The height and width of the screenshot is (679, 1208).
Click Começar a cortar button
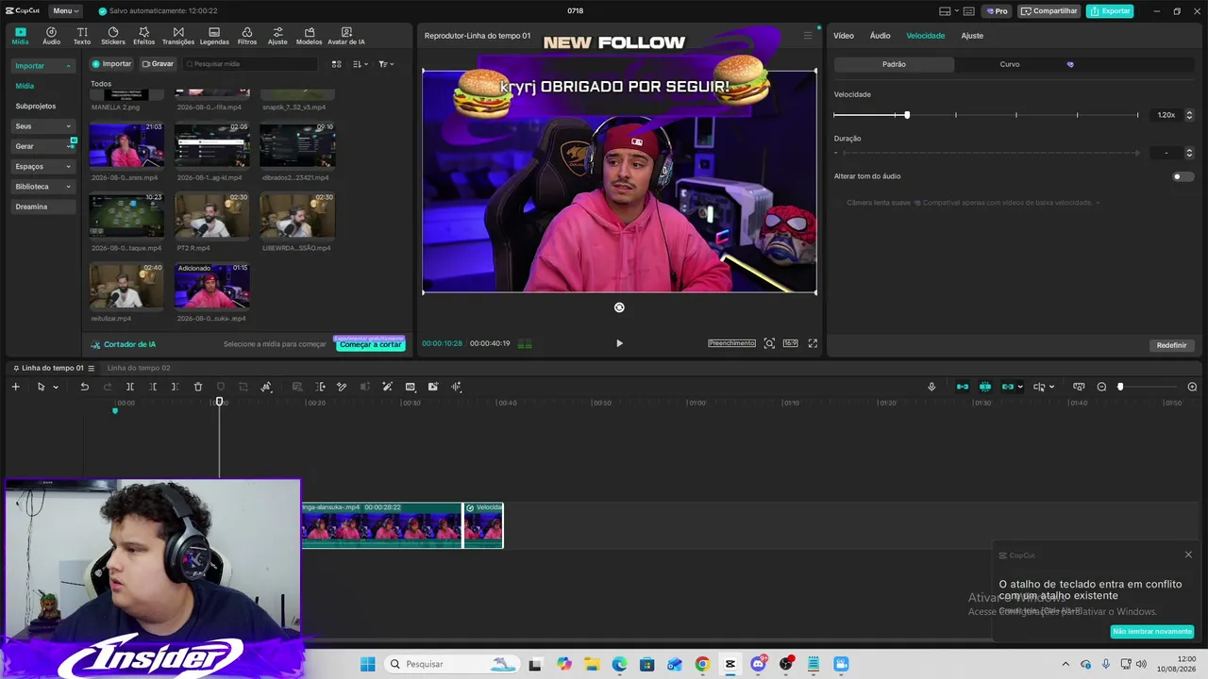370,344
